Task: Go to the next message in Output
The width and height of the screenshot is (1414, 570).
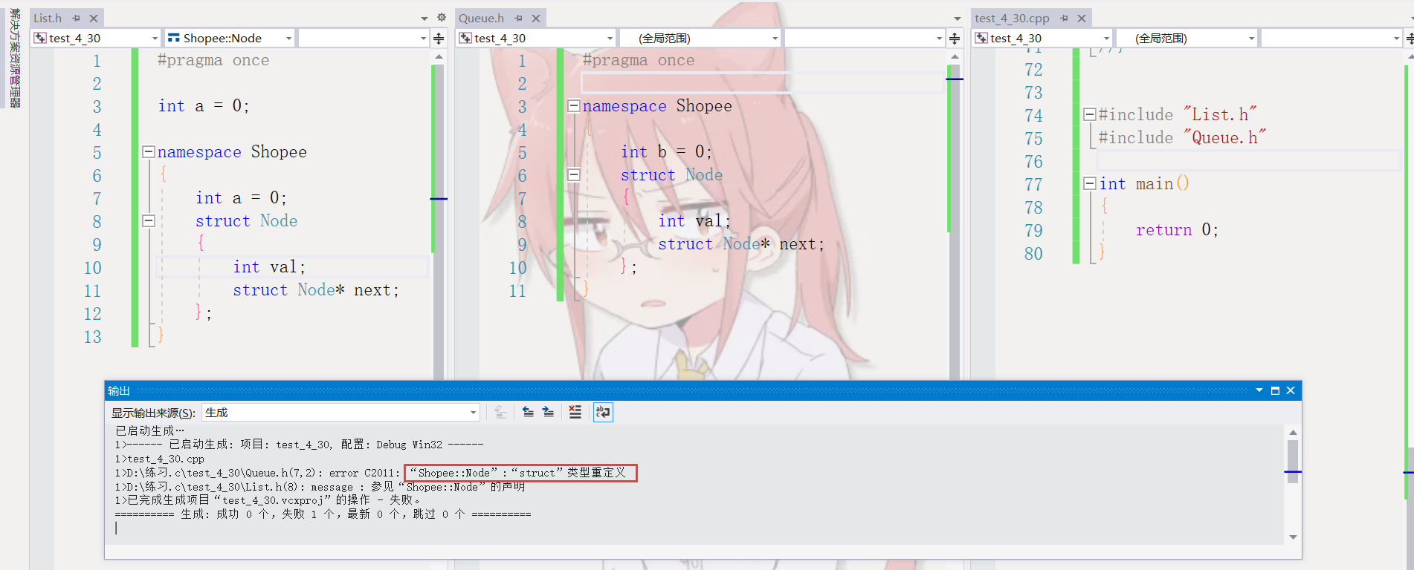Action: click(x=548, y=412)
